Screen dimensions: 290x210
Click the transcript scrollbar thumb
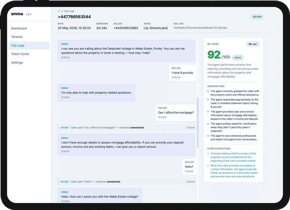198,123
